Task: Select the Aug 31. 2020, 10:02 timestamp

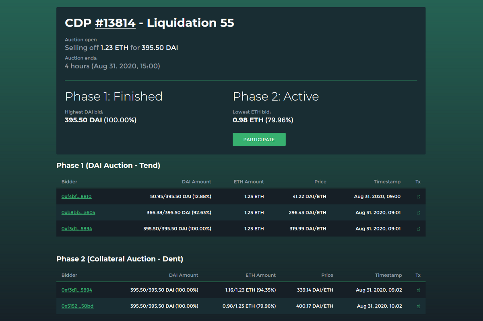Action: coord(379,306)
